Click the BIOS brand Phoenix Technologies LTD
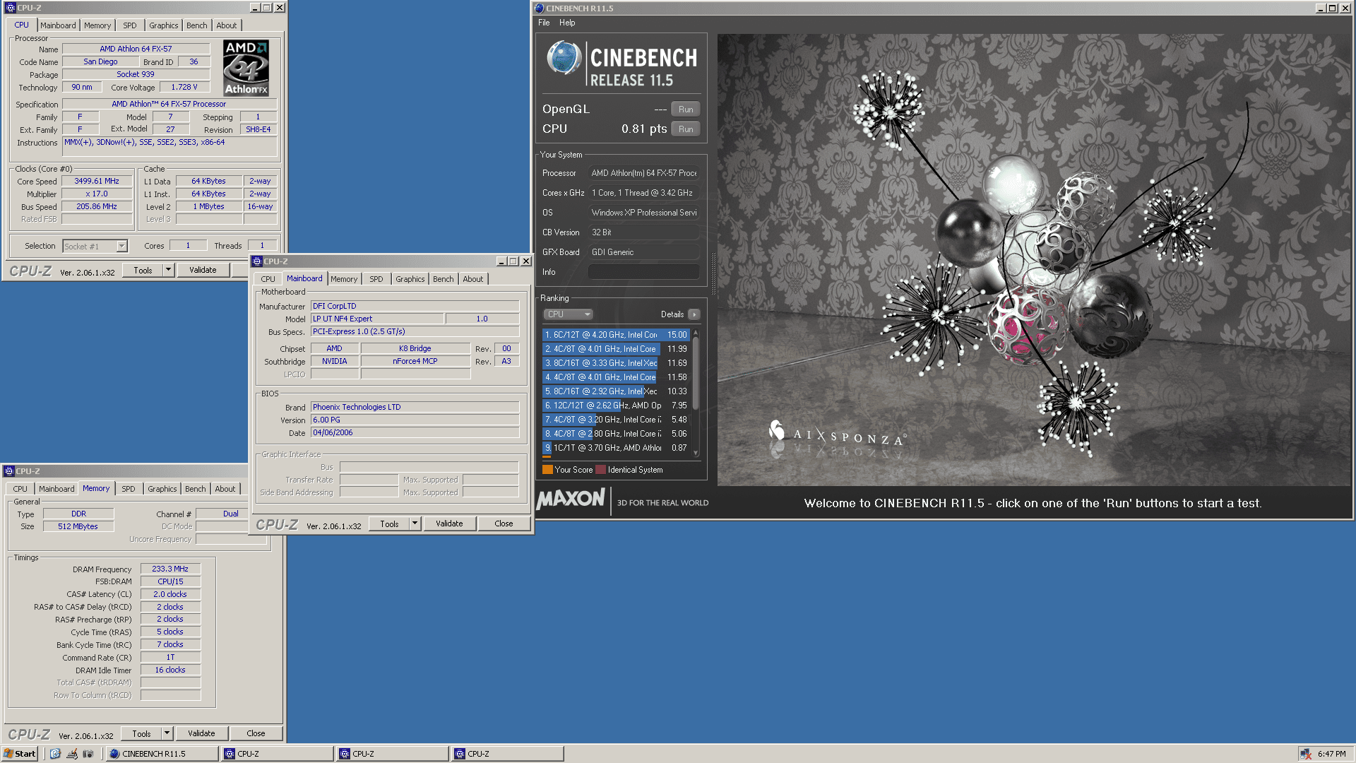 click(x=415, y=407)
